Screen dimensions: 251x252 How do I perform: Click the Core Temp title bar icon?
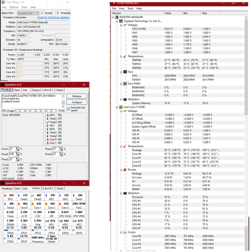[3, 2]
